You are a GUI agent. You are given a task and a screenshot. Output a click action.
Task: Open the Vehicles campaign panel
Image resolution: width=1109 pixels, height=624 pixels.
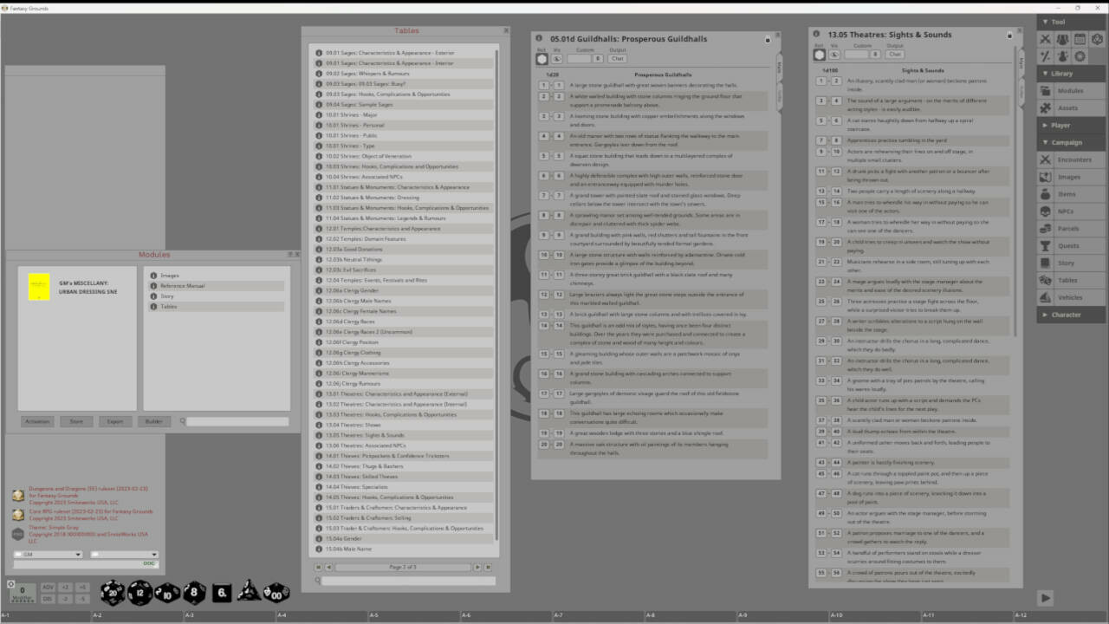click(1071, 297)
